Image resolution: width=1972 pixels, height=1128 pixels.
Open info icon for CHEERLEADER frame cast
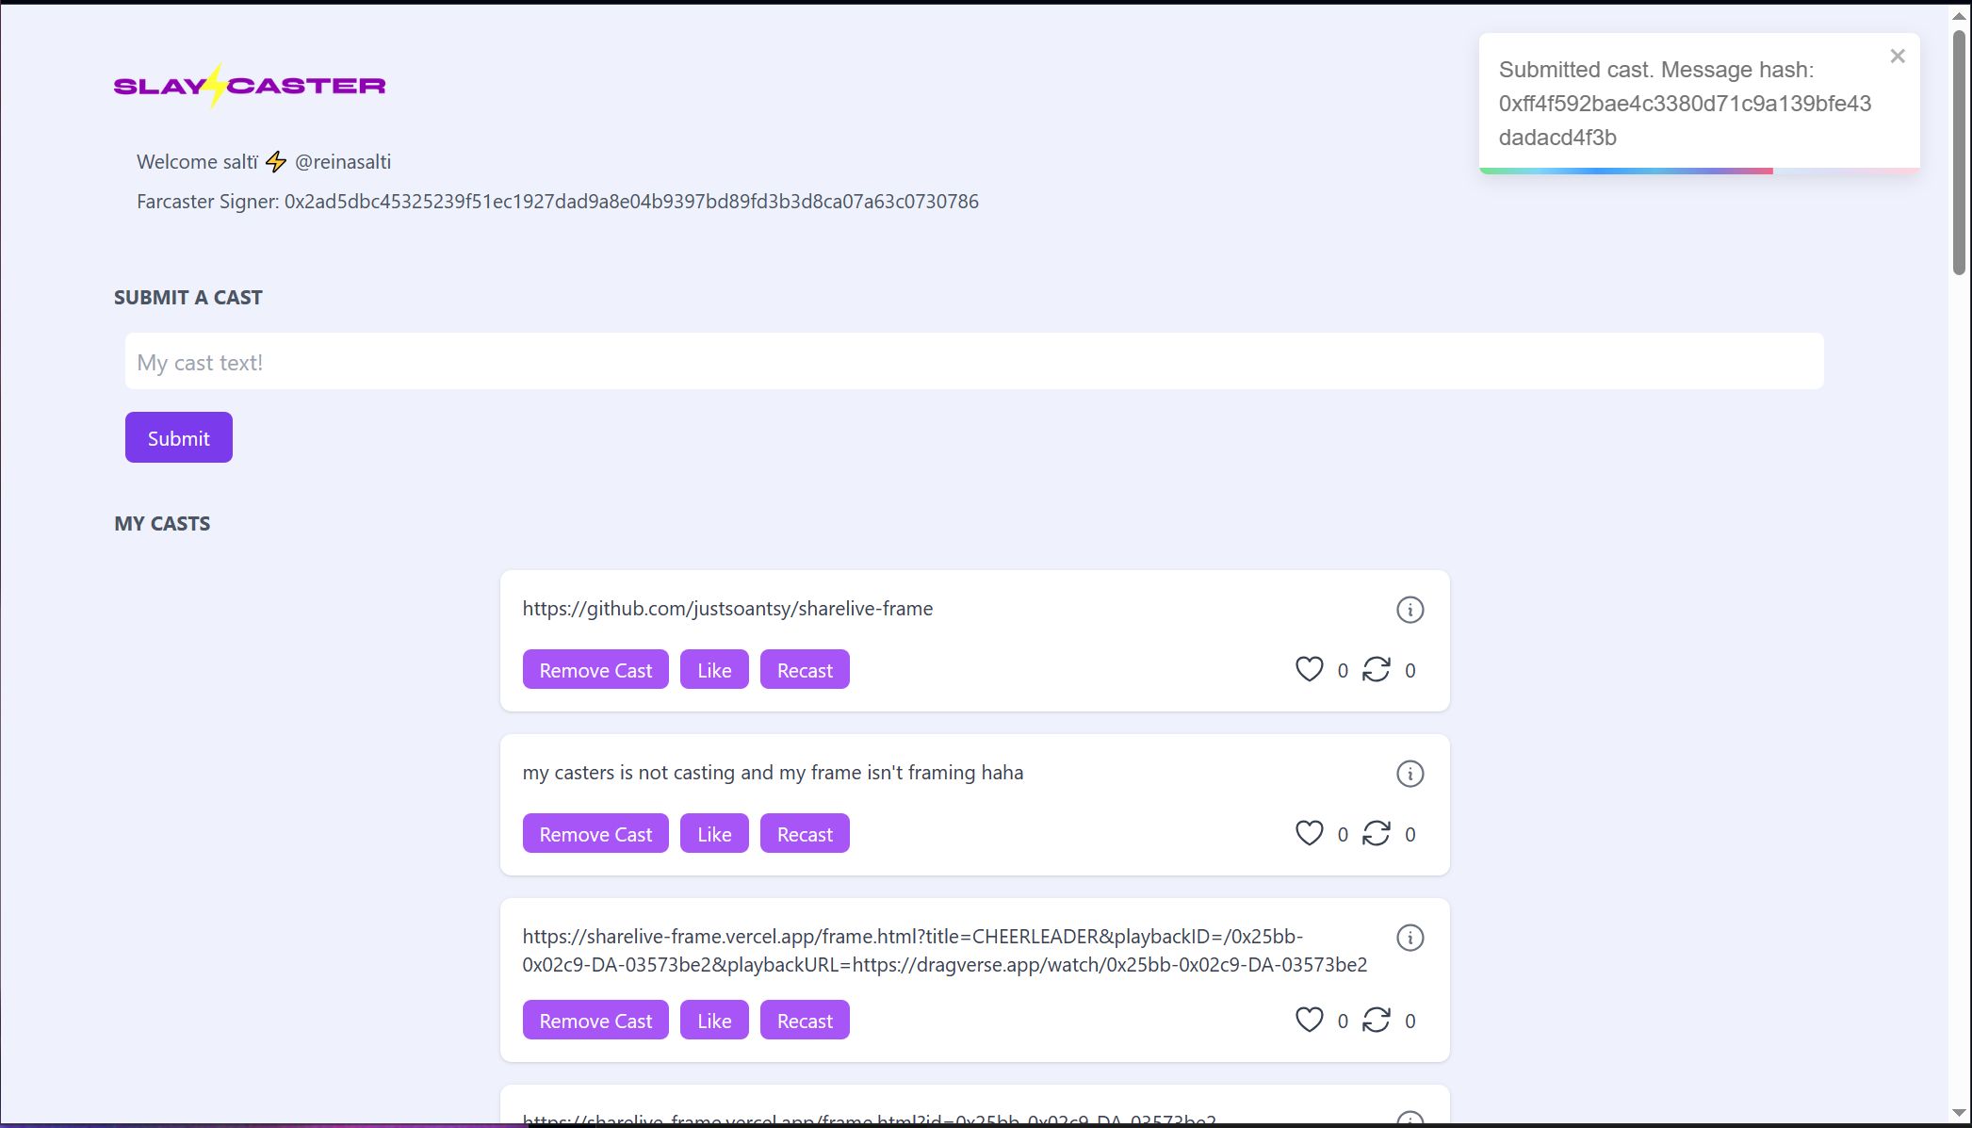coord(1410,938)
